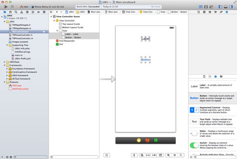The height and width of the screenshot is (159, 237).
Task: Hide the document outline
Action: coord(107,155)
